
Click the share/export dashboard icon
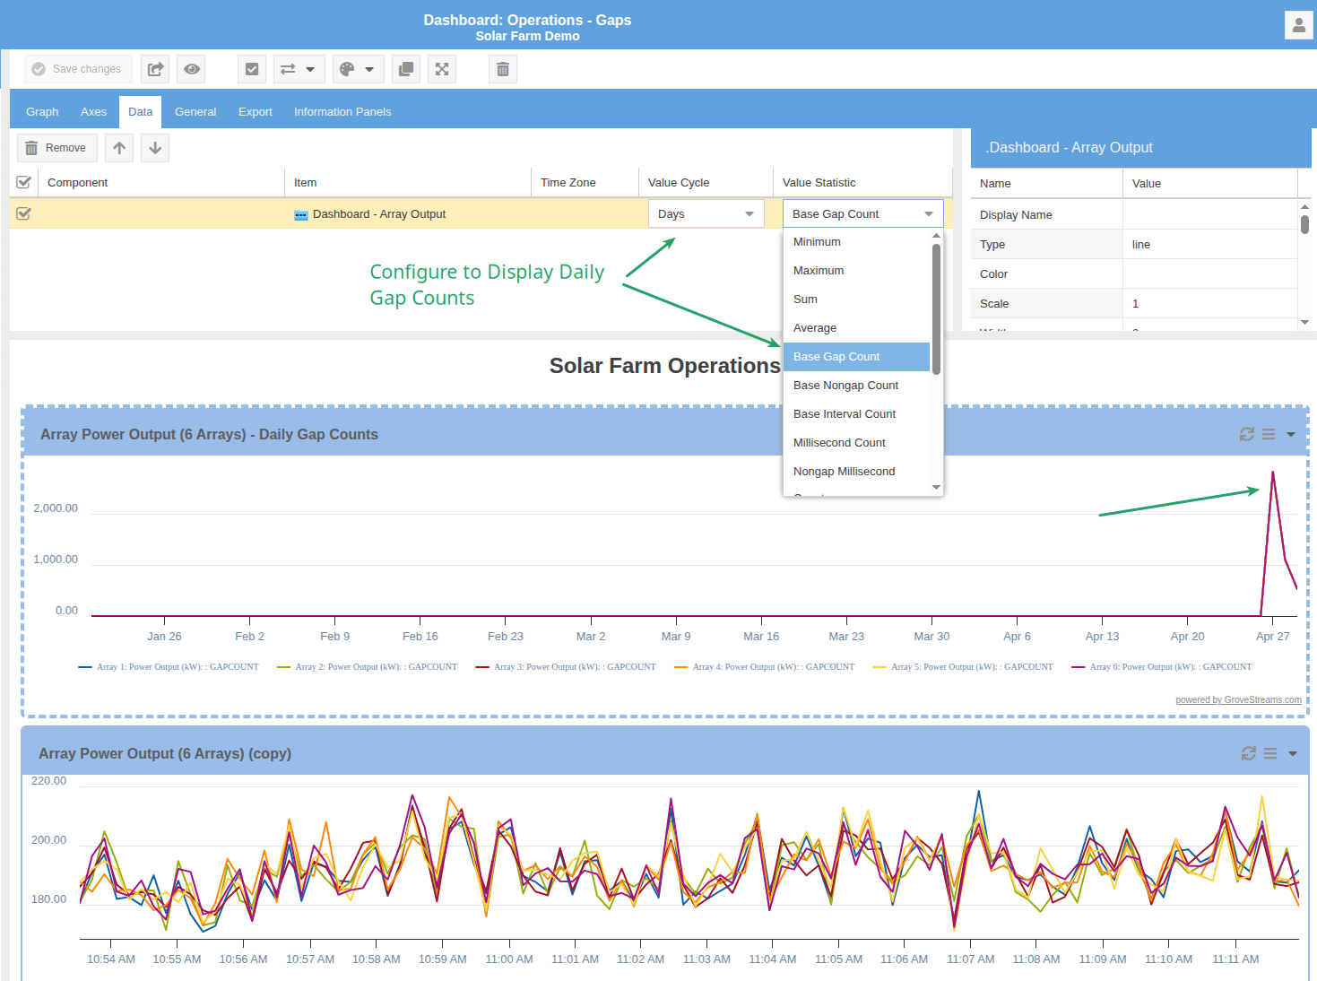point(155,69)
